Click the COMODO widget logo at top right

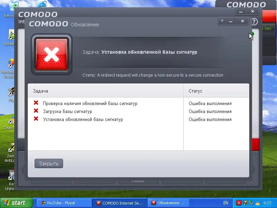(246, 5)
